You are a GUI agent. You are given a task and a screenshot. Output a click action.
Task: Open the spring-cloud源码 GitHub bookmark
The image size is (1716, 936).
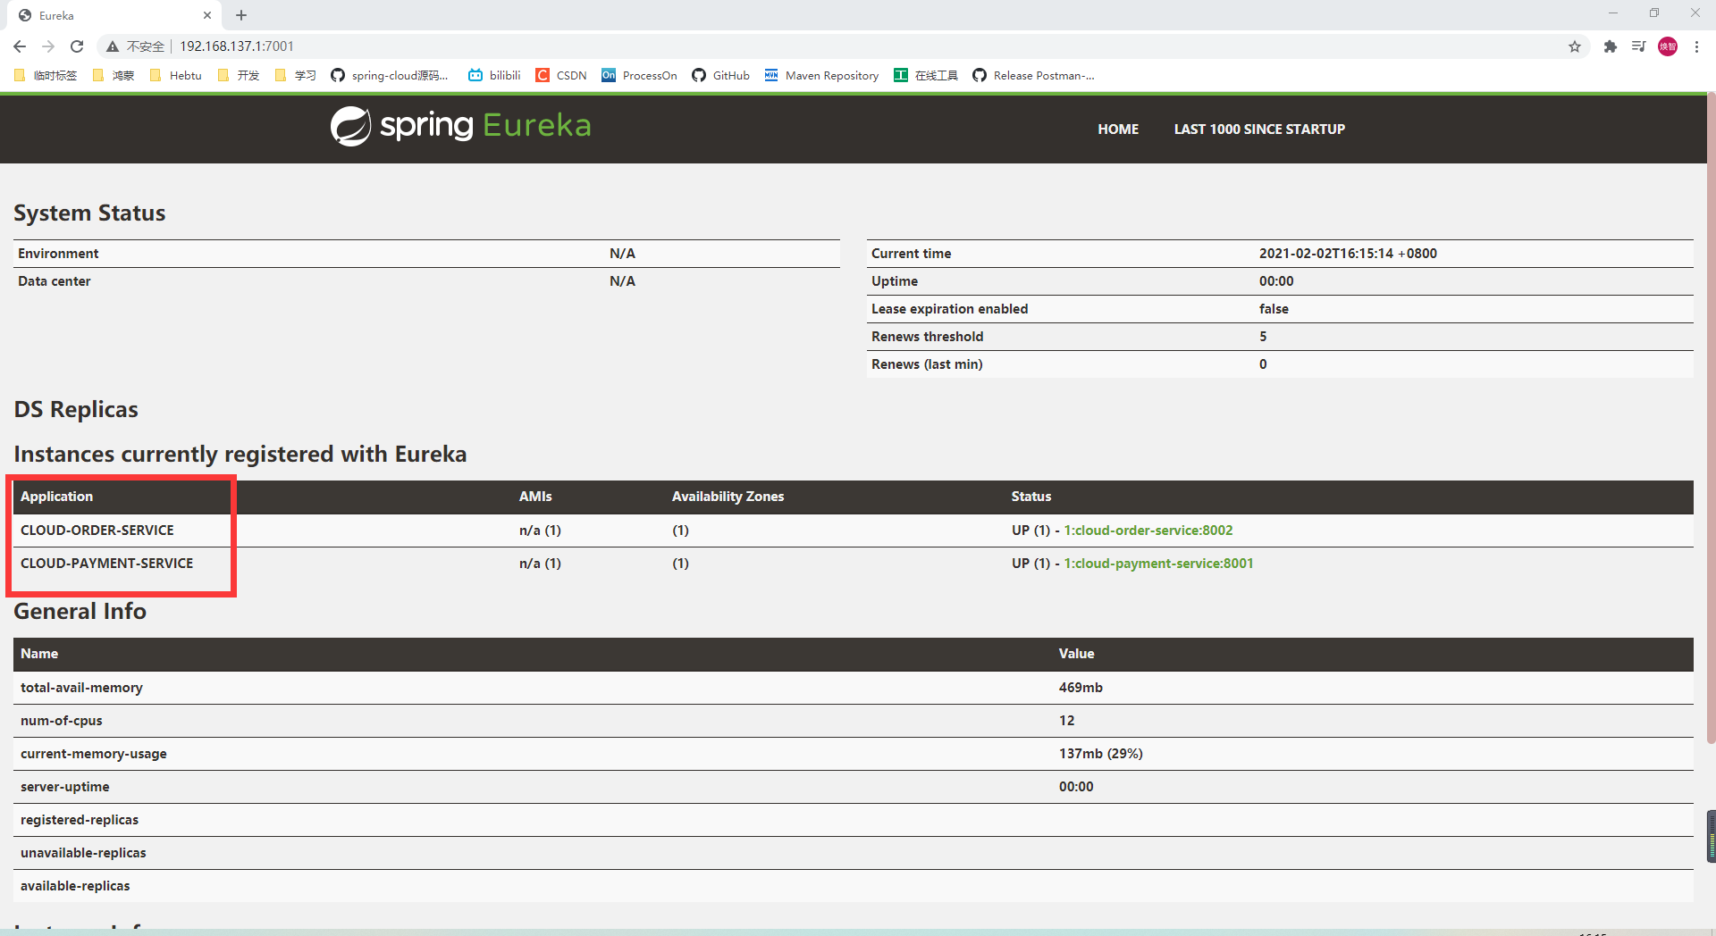point(390,76)
